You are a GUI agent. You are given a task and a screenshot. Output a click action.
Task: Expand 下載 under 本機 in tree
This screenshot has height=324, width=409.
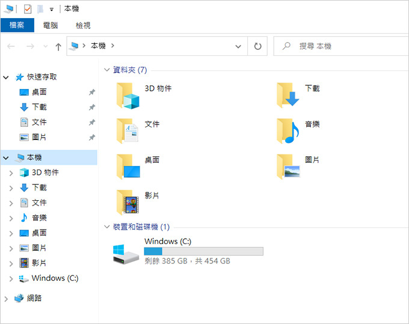click(11, 188)
